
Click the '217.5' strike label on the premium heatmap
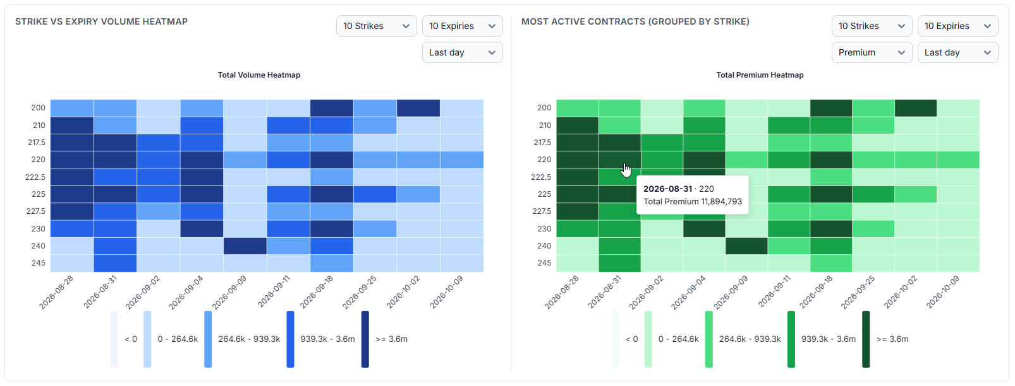point(542,143)
